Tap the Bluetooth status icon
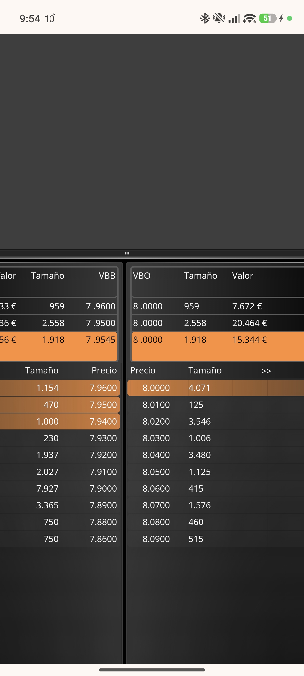The width and height of the screenshot is (304, 676). tap(204, 18)
